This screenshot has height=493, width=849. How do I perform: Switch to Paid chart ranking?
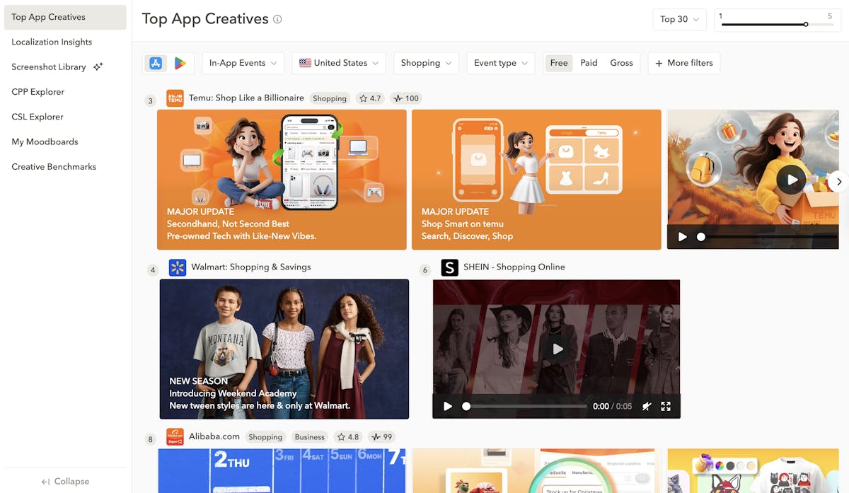589,63
